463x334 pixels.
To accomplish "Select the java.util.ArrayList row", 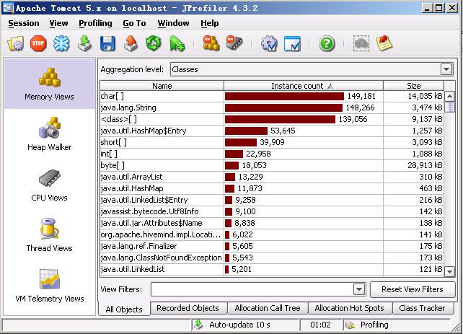I will pos(272,177).
